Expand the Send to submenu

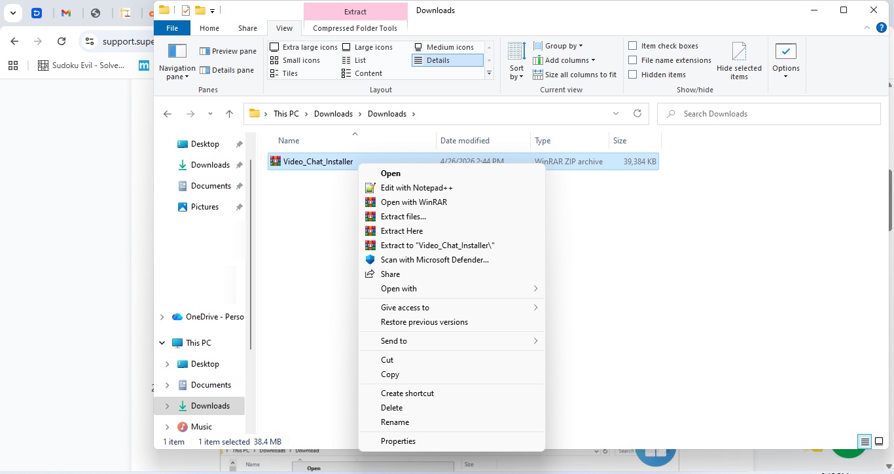[393, 340]
